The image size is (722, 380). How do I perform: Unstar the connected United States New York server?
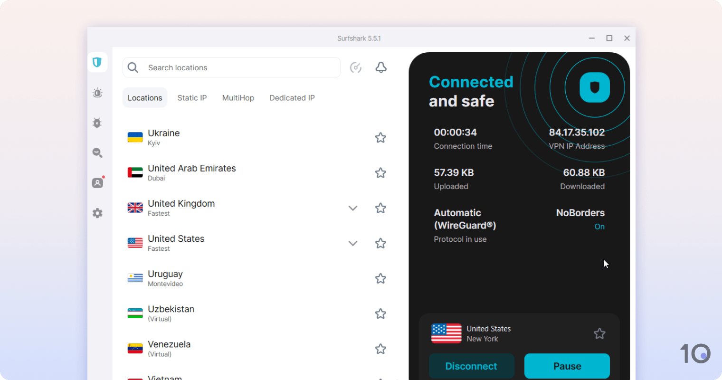click(599, 333)
